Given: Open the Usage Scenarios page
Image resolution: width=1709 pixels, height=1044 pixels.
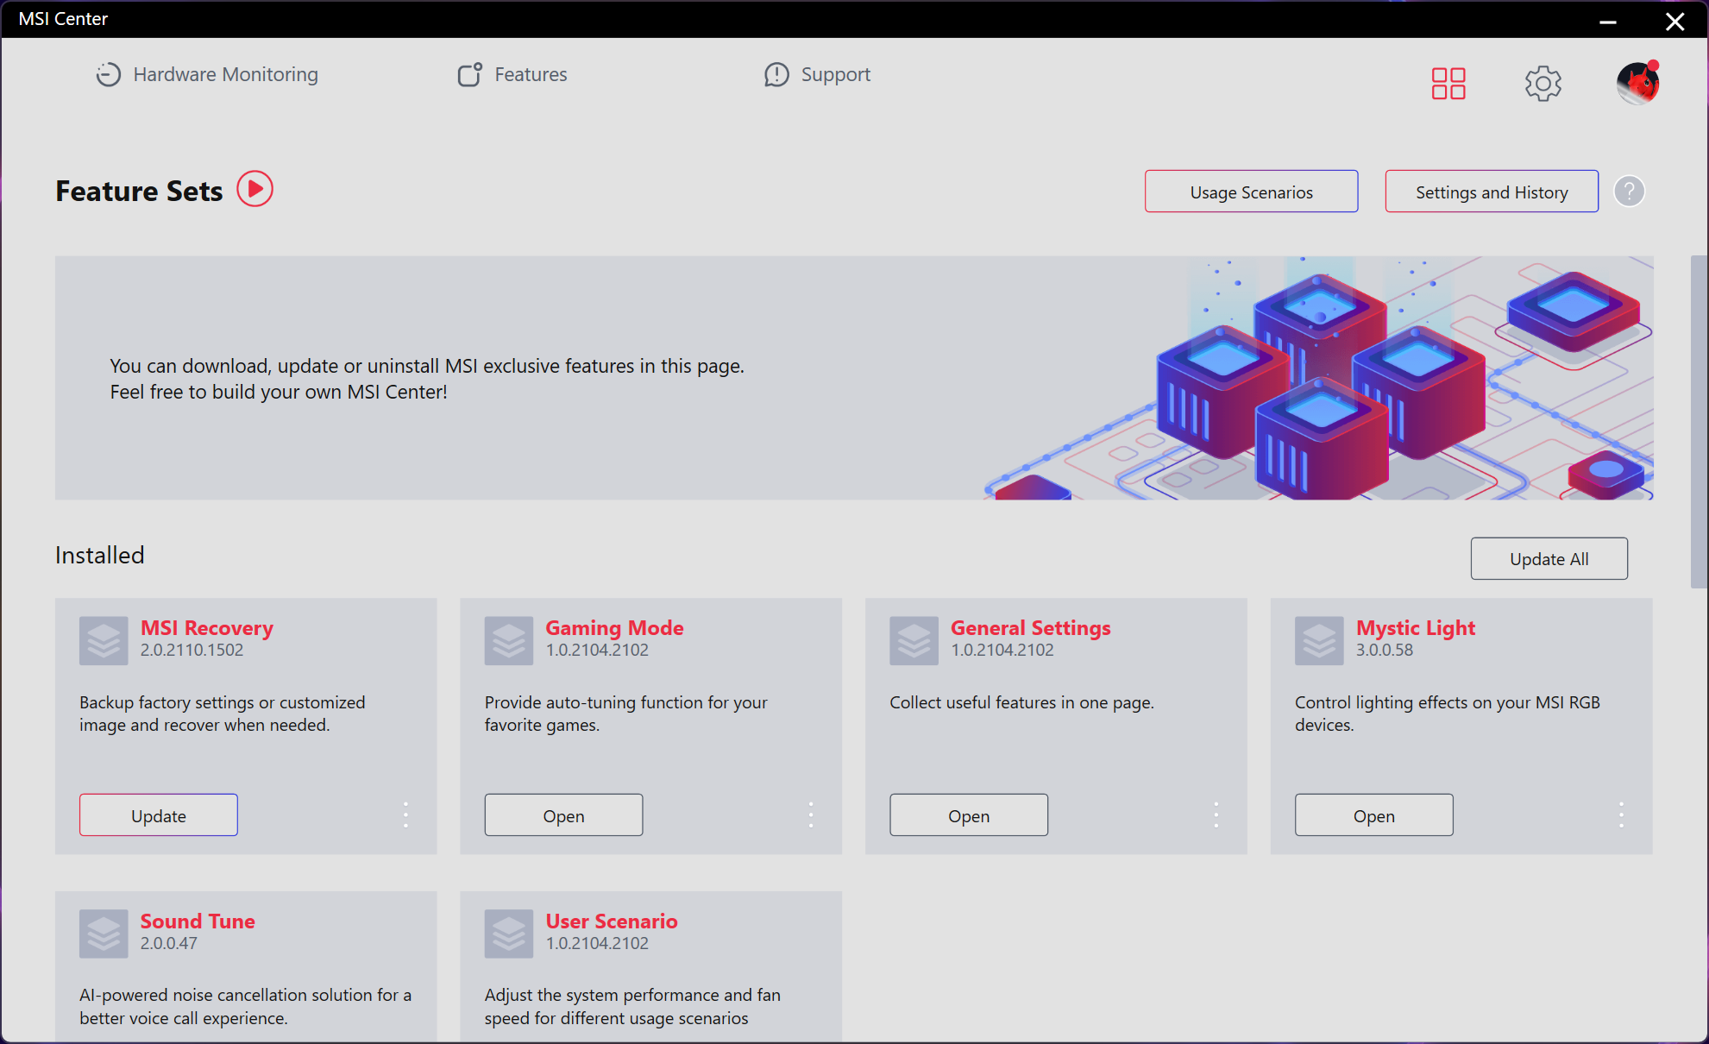Looking at the screenshot, I should 1251,192.
